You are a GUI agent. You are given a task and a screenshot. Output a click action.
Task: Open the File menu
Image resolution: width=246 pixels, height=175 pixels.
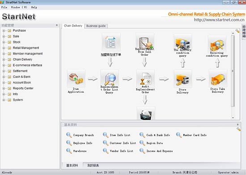(x=4, y=7)
